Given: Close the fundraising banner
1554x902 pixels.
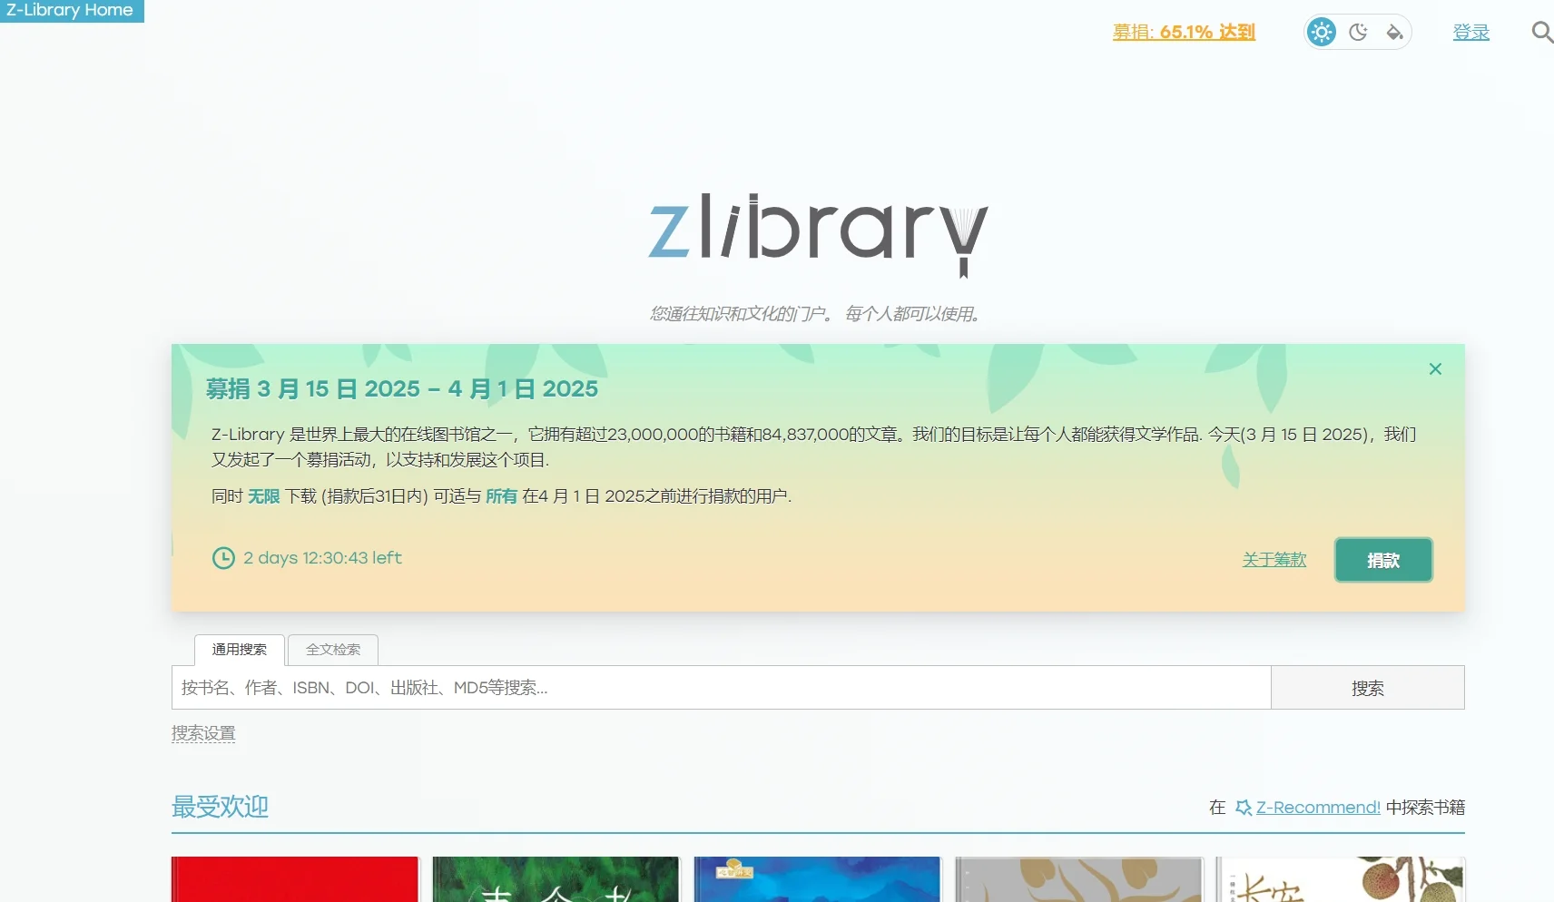Looking at the screenshot, I should [x=1435, y=369].
